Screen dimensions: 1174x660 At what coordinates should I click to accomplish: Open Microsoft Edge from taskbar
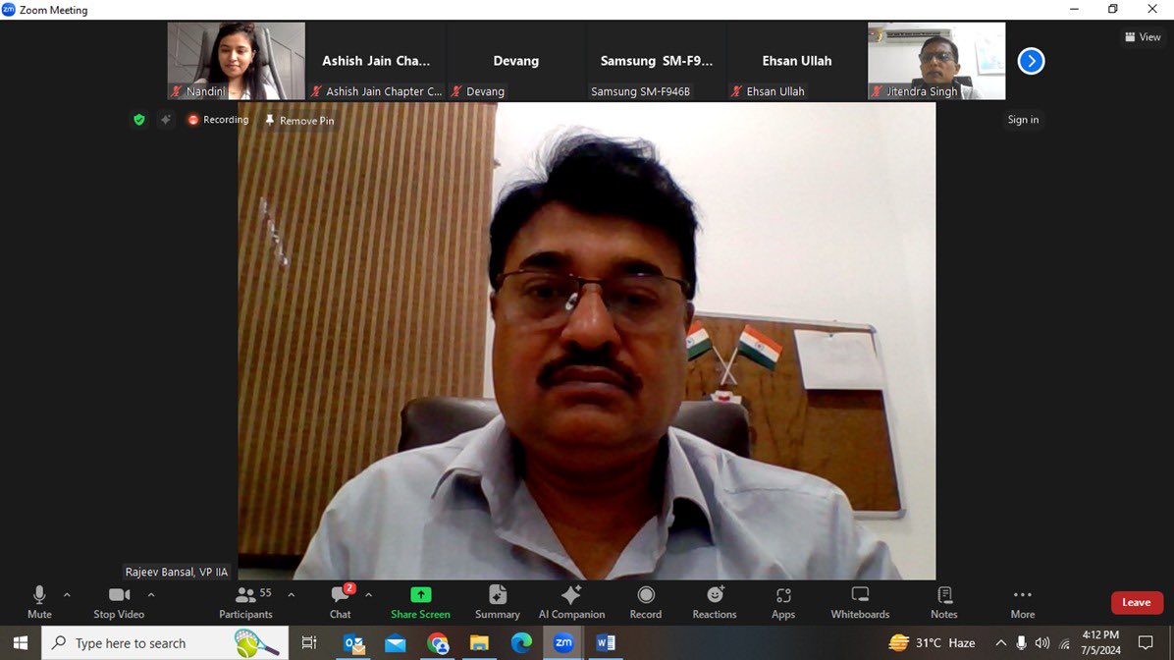(x=521, y=642)
